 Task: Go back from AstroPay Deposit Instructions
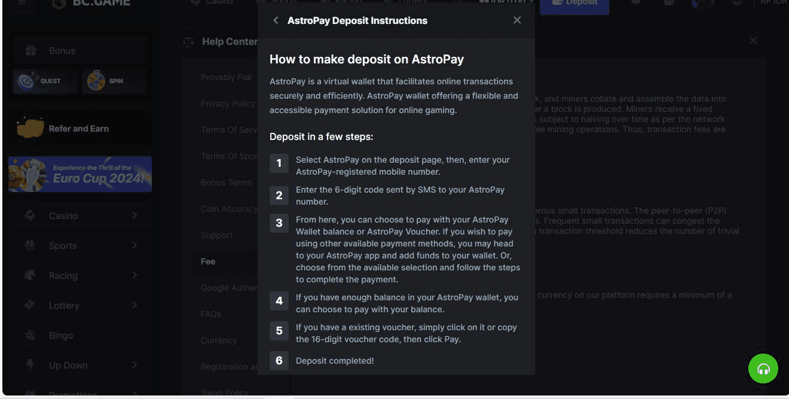coord(276,20)
